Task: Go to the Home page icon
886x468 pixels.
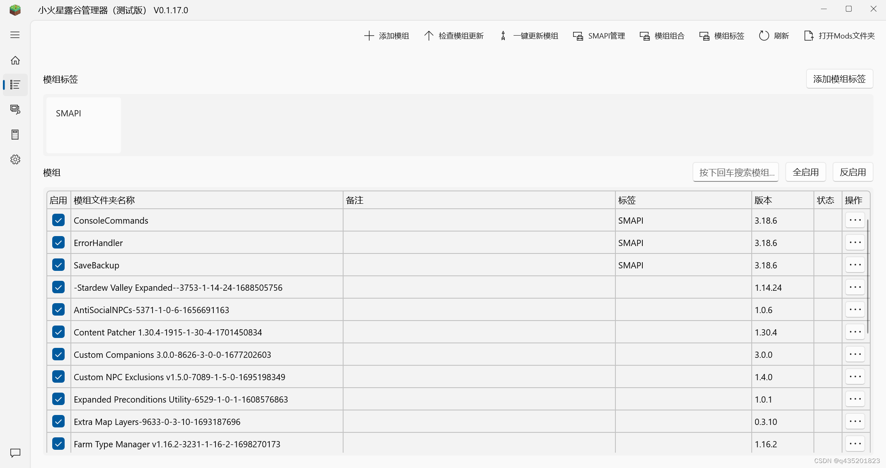Action: coord(15,60)
